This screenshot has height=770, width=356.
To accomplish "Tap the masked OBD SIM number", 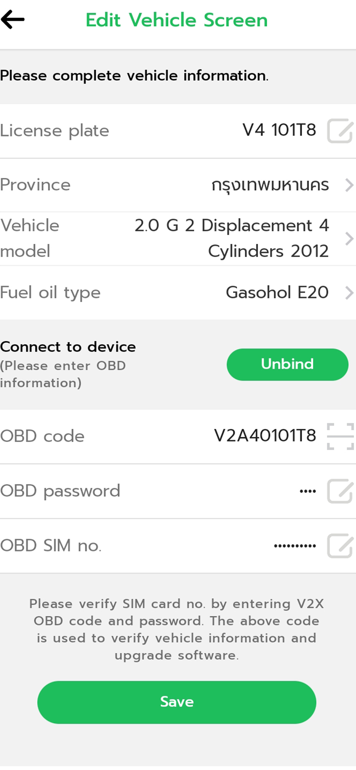I will click(x=295, y=546).
